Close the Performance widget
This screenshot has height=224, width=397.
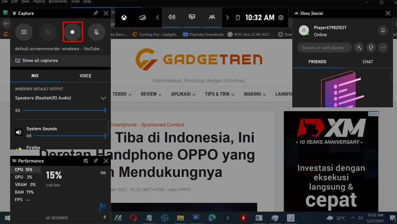[x=106, y=161]
